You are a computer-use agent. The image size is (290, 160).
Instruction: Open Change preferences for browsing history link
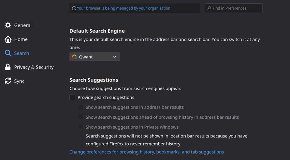pyautogui.click(x=147, y=152)
